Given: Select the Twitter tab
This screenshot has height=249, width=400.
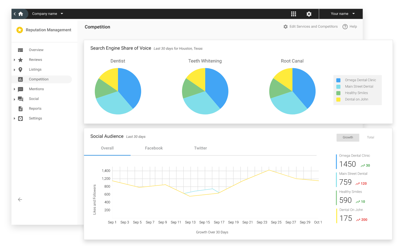Looking at the screenshot, I should 201,148.
